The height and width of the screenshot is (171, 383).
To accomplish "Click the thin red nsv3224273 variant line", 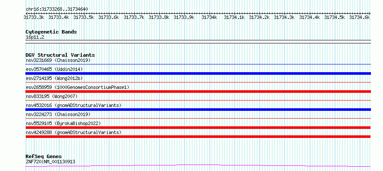I will point(198,119).
